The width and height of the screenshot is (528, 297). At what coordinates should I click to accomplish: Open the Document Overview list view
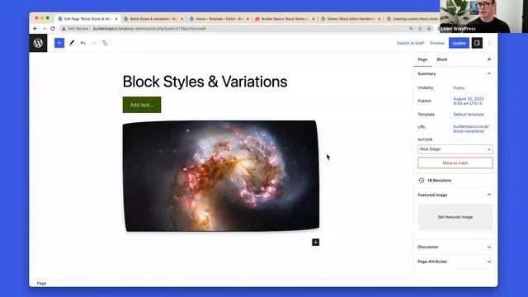[105, 43]
